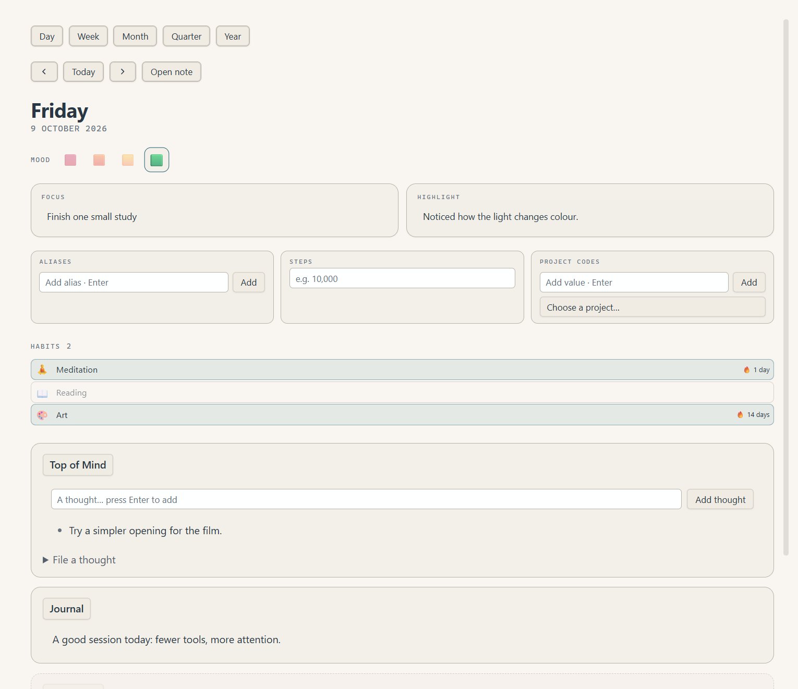Toggle the Meditation habit row
Viewport: 798px width, 689px height.
(402, 370)
